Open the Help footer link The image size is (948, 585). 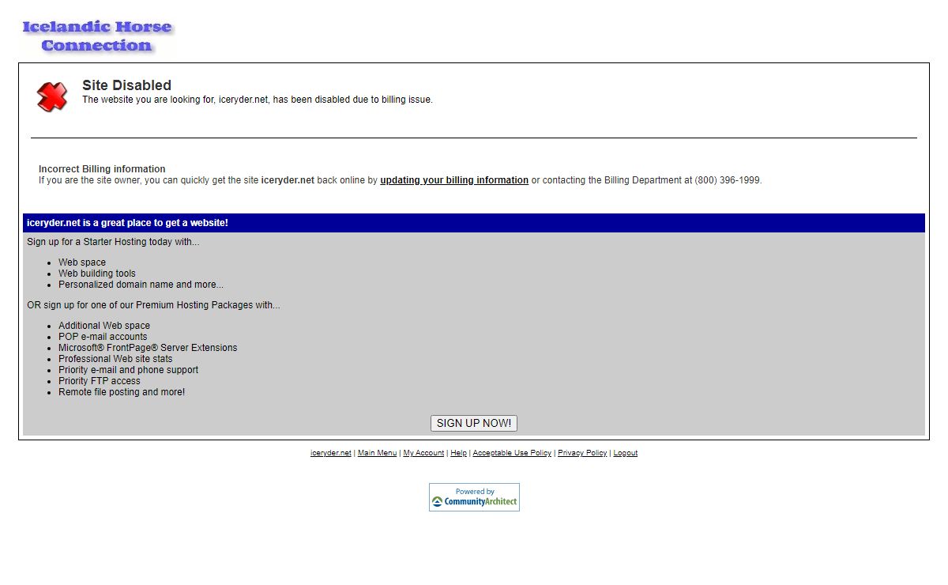458,453
